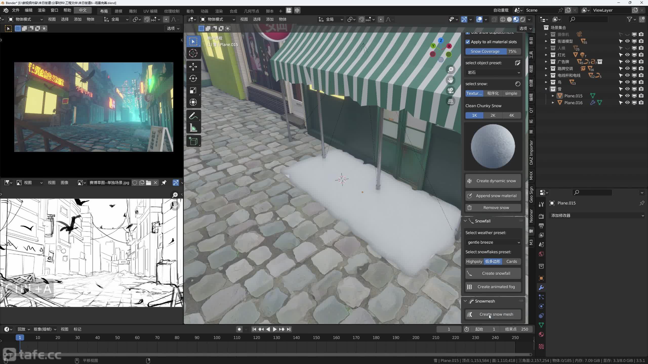Hide Plane.016 in viewport
Image resolution: width=648 pixels, height=364 pixels.
pyautogui.click(x=627, y=103)
